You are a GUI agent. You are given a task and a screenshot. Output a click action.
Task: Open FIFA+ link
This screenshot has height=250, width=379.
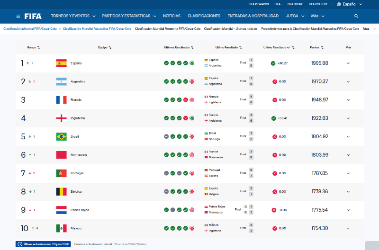(278, 4)
